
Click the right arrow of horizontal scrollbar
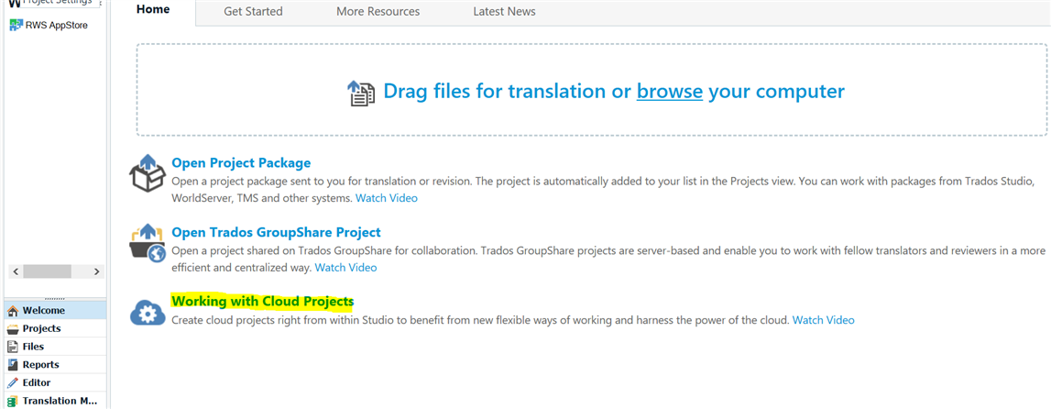click(x=96, y=271)
